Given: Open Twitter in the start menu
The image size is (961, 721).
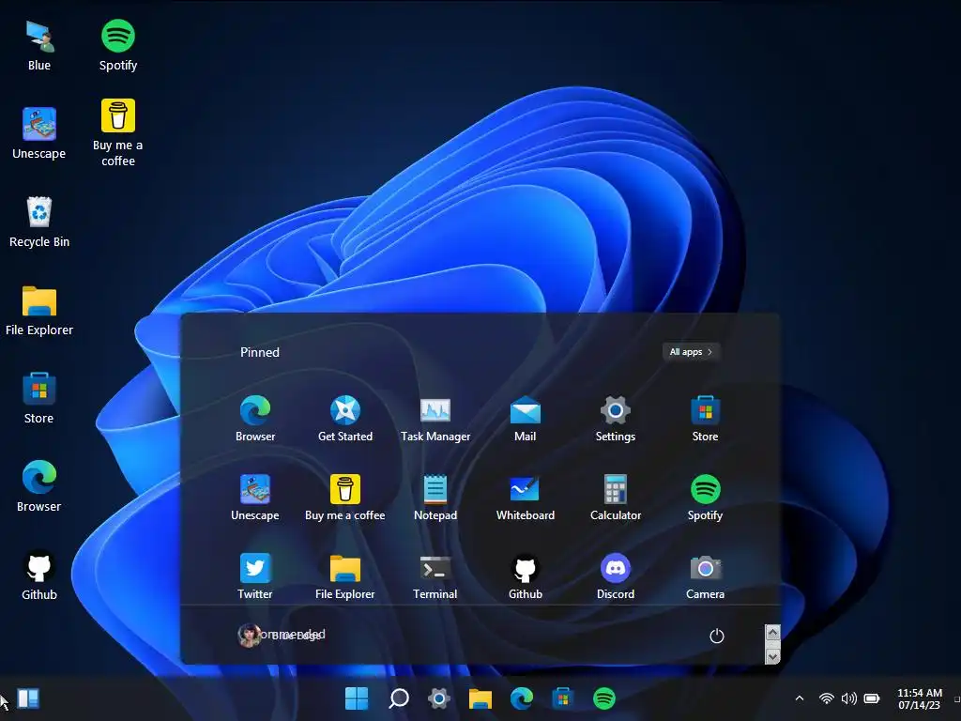Looking at the screenshot, I should tap(255, 577).
